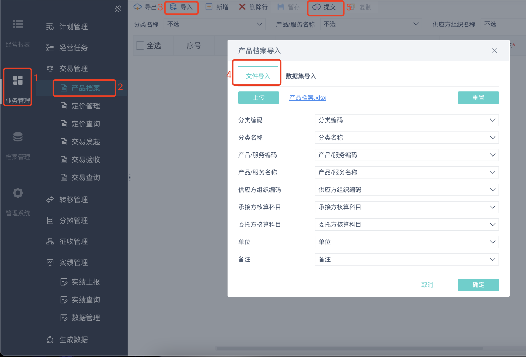
Task: Click the 上传 button
Action: click(258, 98)
